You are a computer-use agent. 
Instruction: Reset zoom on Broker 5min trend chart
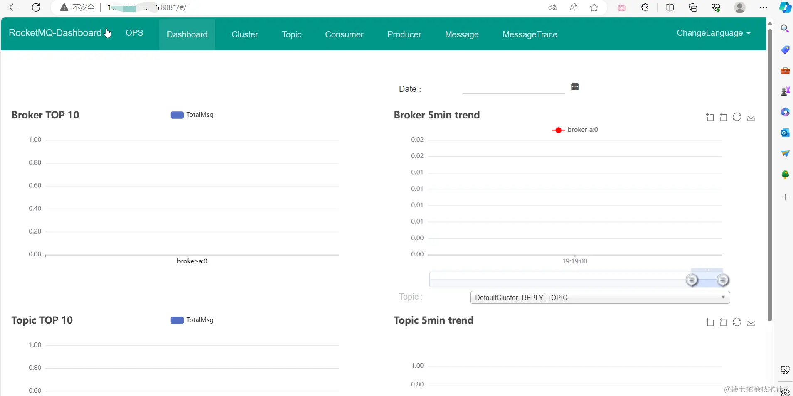723,117
